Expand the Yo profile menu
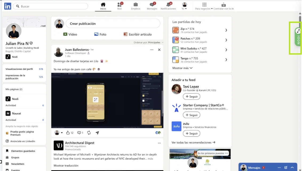 (184, 6)
